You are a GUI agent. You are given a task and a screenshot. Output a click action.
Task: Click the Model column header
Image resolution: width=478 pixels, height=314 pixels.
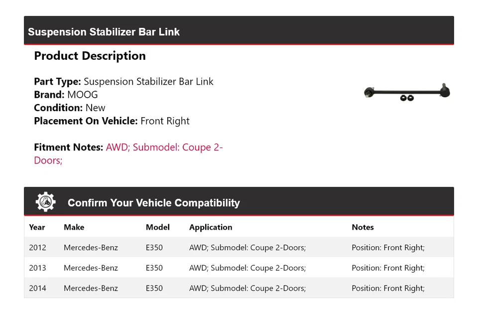click(157, 227)
